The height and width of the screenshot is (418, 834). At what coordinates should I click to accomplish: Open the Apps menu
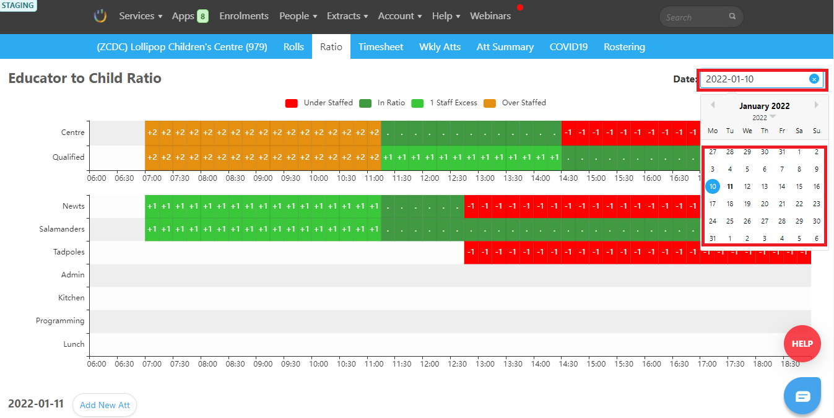coord(183,16)
